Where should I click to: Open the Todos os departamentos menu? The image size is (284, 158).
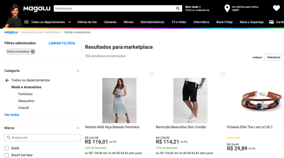point(48,22)
